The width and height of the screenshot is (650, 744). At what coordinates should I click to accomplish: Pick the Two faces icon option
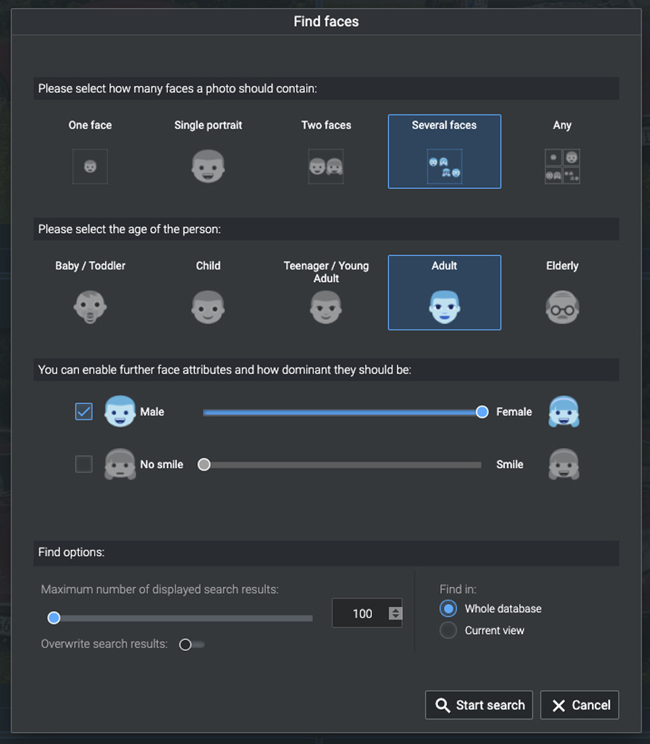[x=326, y=166]
